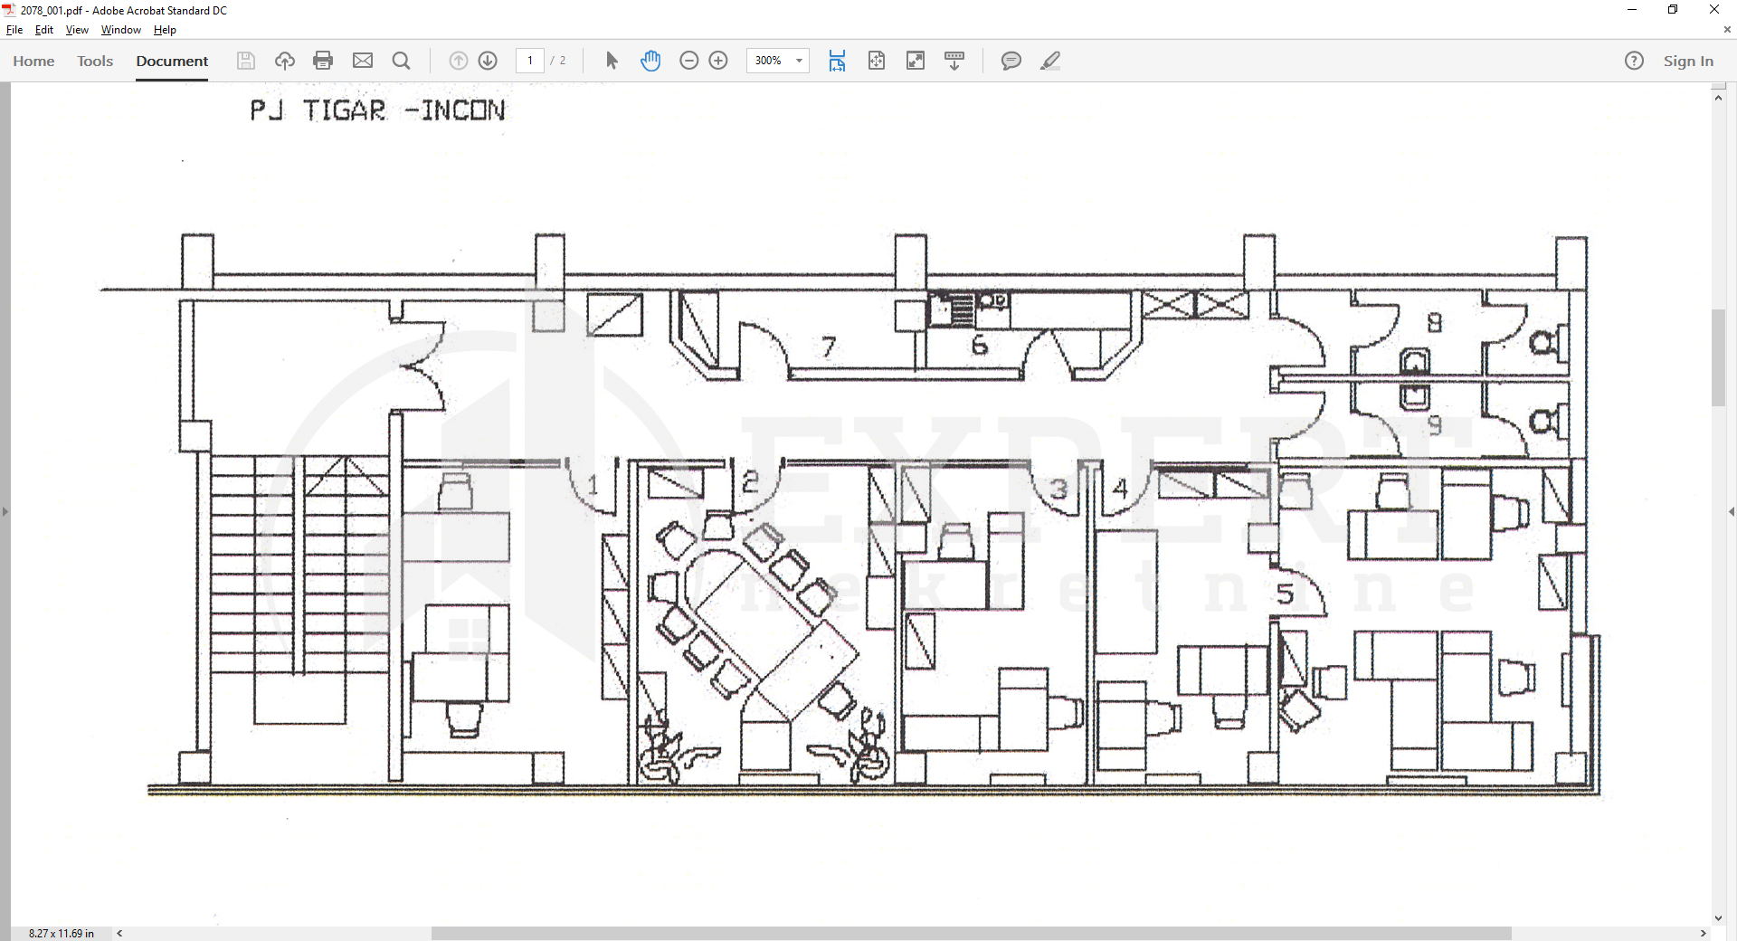Expand the right tools pane arrow

pos(1731,512)
